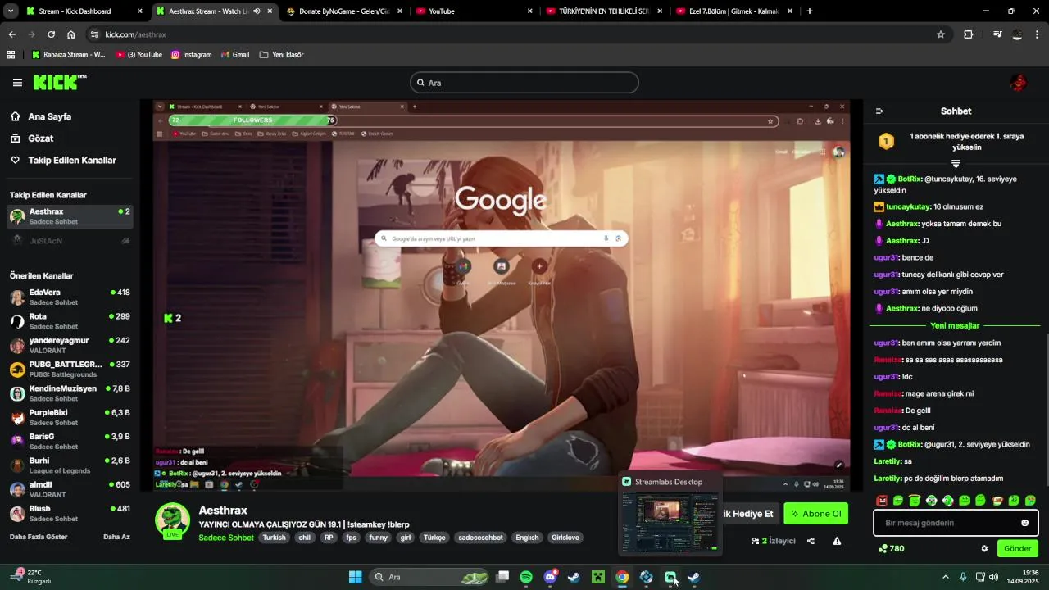Click the Windows Start button
Screen dimensions: 1049x590
click(x=355, y=577)
